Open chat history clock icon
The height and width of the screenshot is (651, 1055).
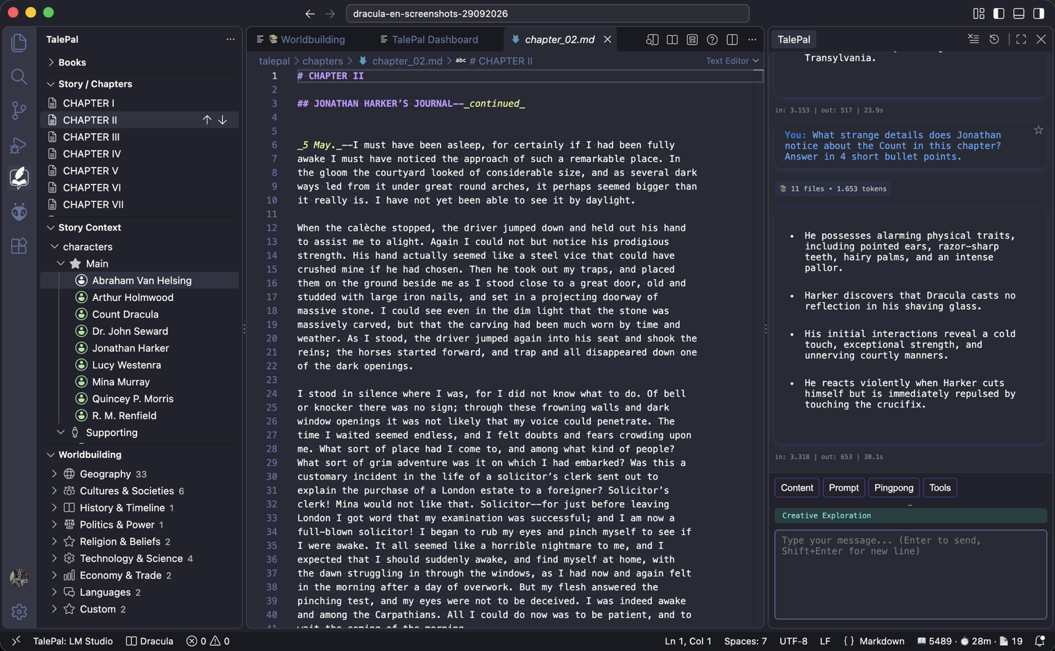[994, 40]
